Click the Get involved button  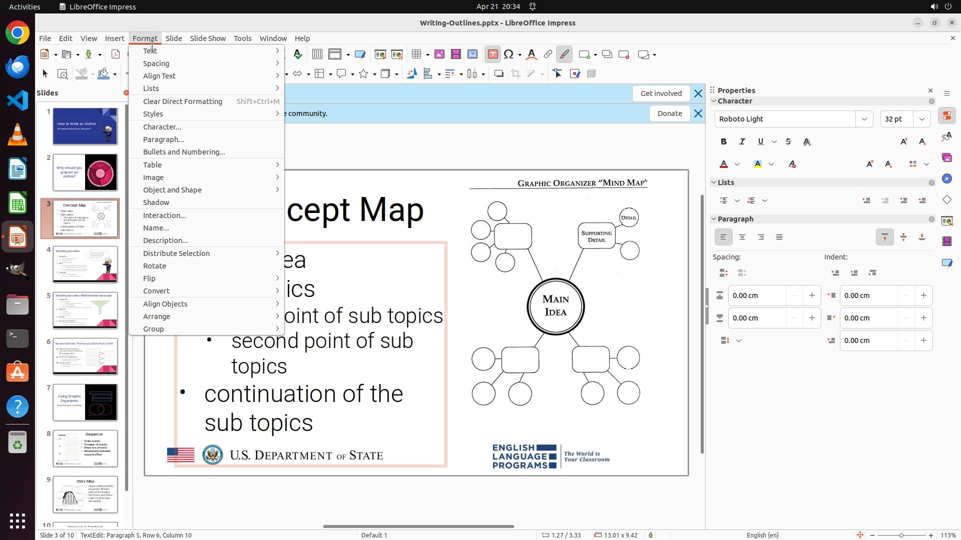click(x=661, y=93)
